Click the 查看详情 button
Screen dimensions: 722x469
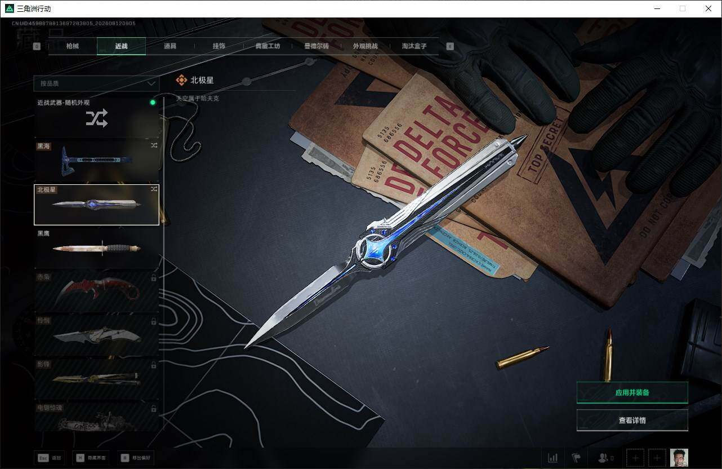tap(632, 420)
